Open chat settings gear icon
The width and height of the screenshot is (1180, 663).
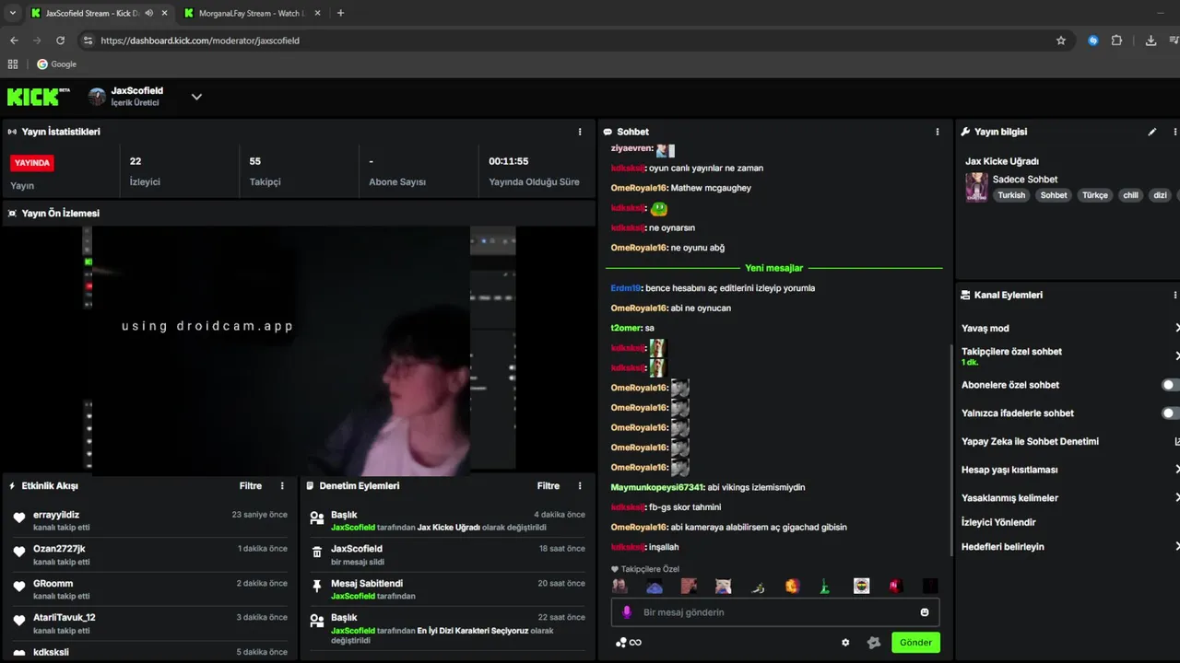[x=845, y=643]
